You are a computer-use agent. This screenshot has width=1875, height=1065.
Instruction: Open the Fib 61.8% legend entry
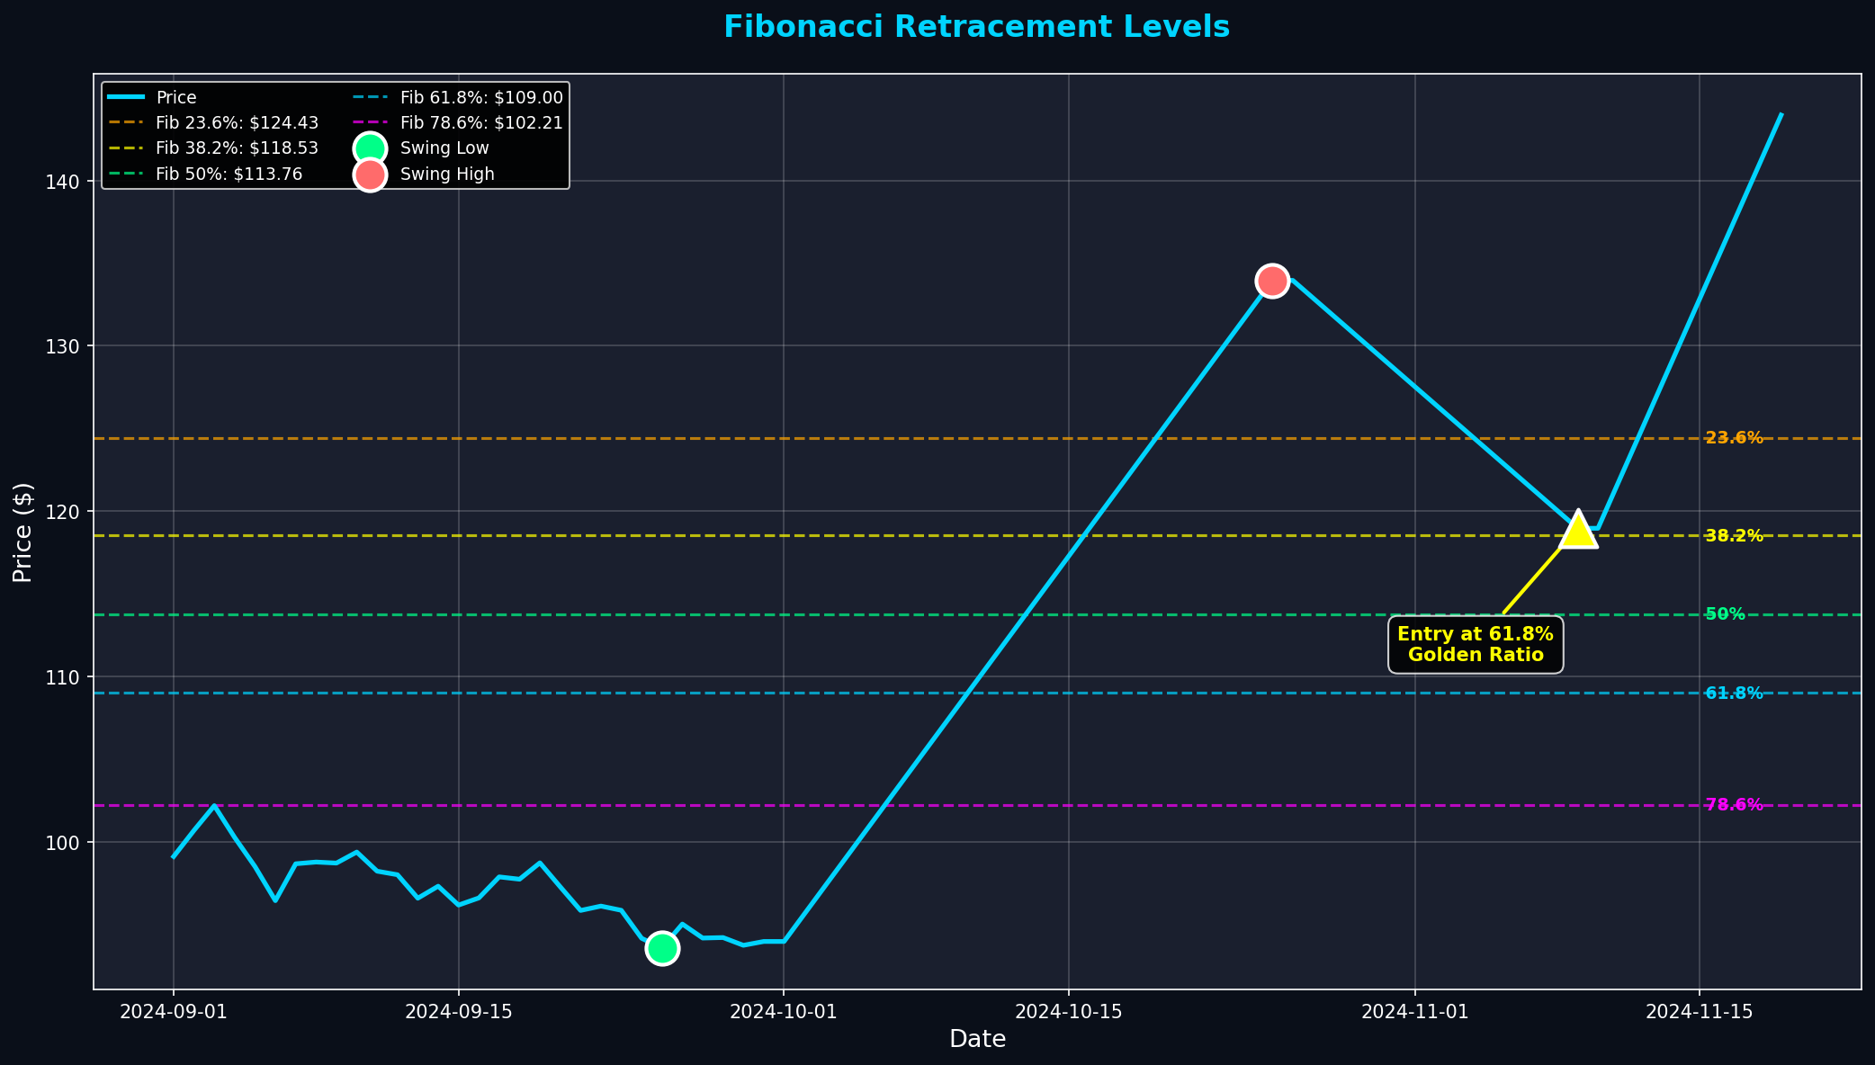coord(479,97)
